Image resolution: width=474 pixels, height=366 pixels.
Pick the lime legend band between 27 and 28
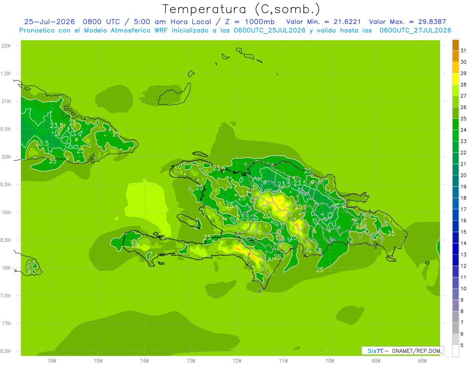pos(455,90)
